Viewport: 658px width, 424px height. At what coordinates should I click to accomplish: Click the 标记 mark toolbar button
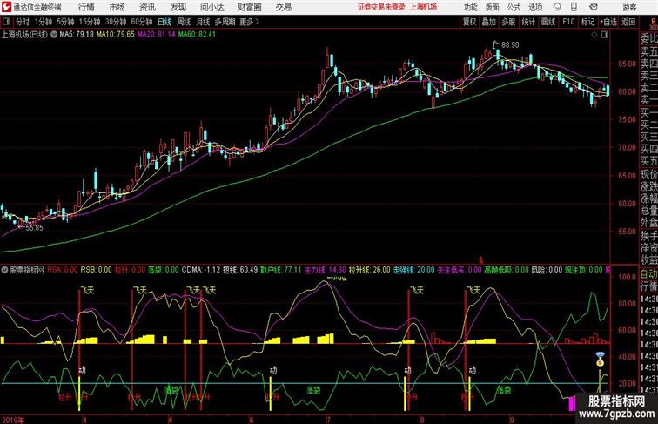pyautogui.click(x=587, y=22)
